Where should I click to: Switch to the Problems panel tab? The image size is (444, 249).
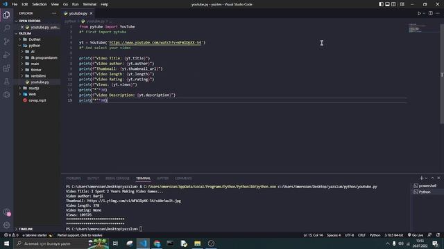[x=74, y=178]
